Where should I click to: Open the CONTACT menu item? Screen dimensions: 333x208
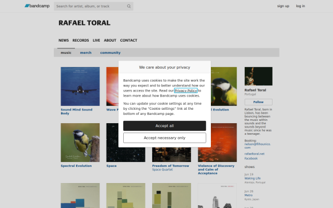129,40
